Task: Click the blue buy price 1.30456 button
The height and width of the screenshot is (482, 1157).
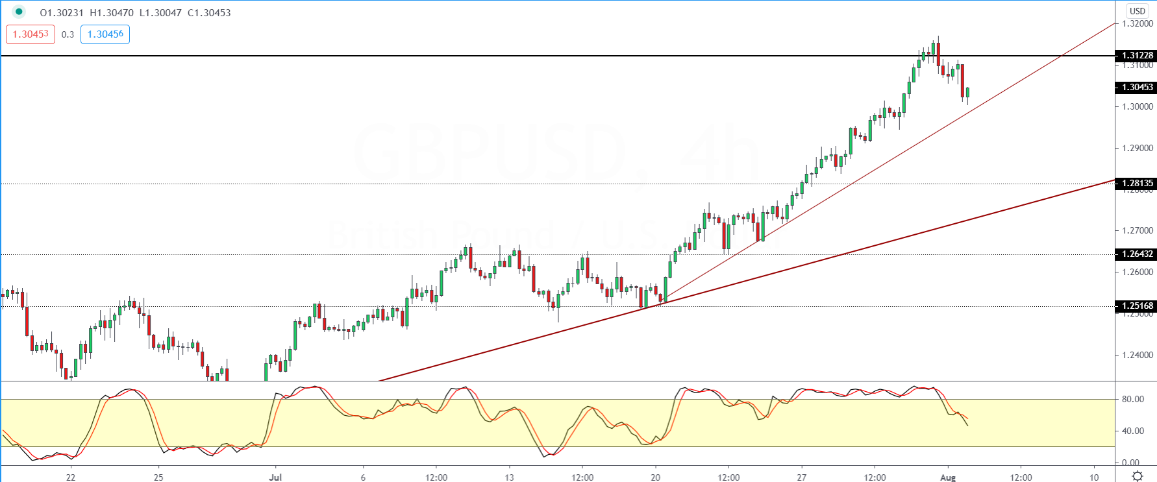Action: [x=105, y=34]
